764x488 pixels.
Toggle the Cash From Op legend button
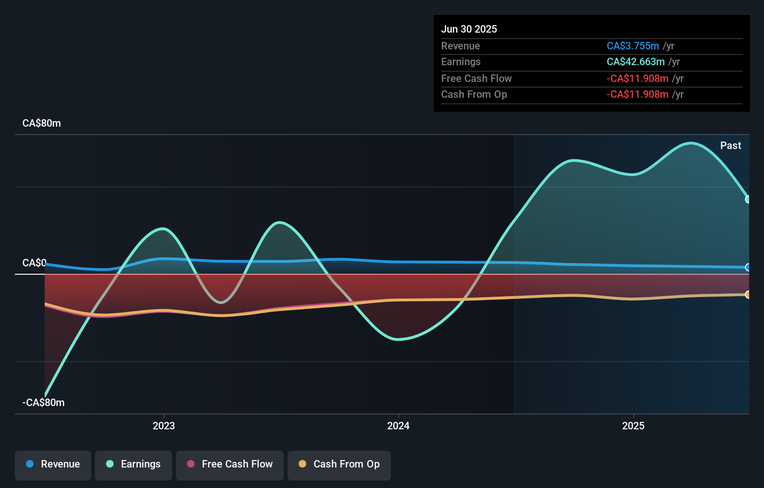339,465
